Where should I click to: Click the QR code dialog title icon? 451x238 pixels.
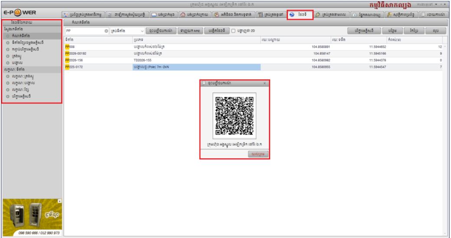pos(203,83)
